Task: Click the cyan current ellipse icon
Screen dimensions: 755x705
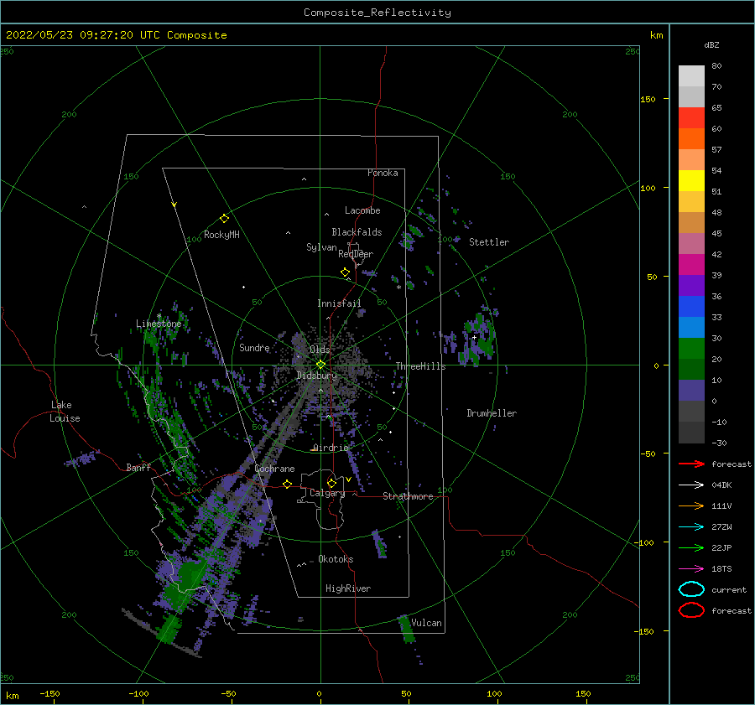Action: pos(691,589)
